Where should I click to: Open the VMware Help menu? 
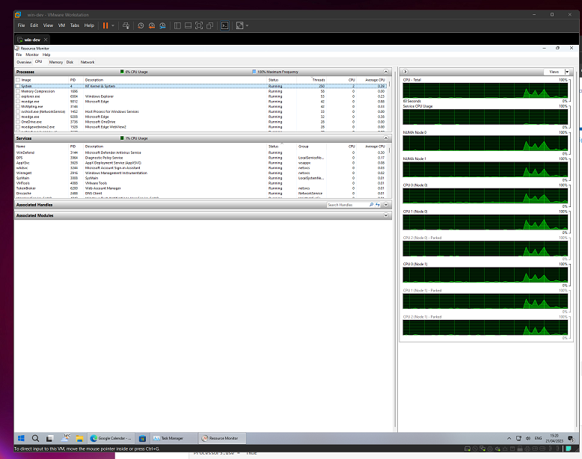[89, 25]
